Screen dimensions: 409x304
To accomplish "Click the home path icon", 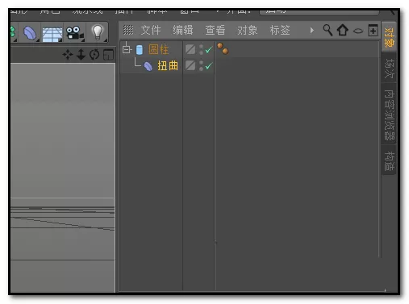I will pos(343,30).
